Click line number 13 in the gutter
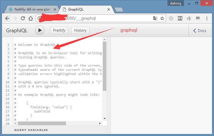The width and height of the screenshot is (214, 136). coord(8,95)
